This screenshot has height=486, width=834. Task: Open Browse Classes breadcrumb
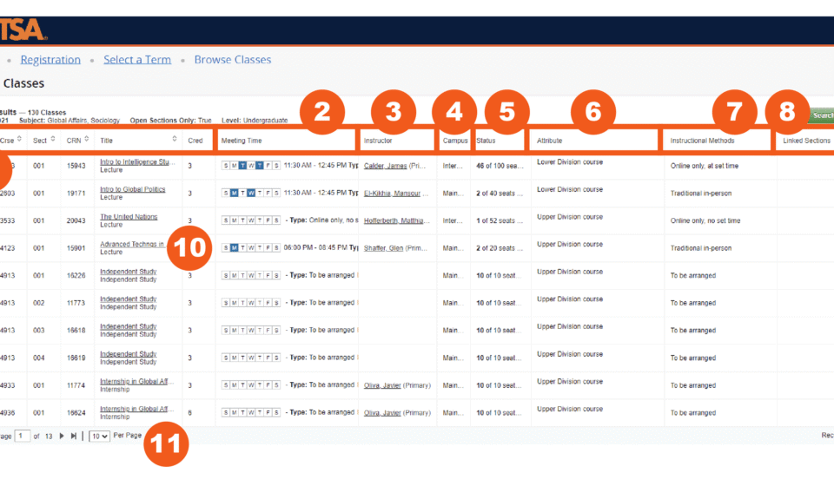pyautogui.click(x=233, y=60)
